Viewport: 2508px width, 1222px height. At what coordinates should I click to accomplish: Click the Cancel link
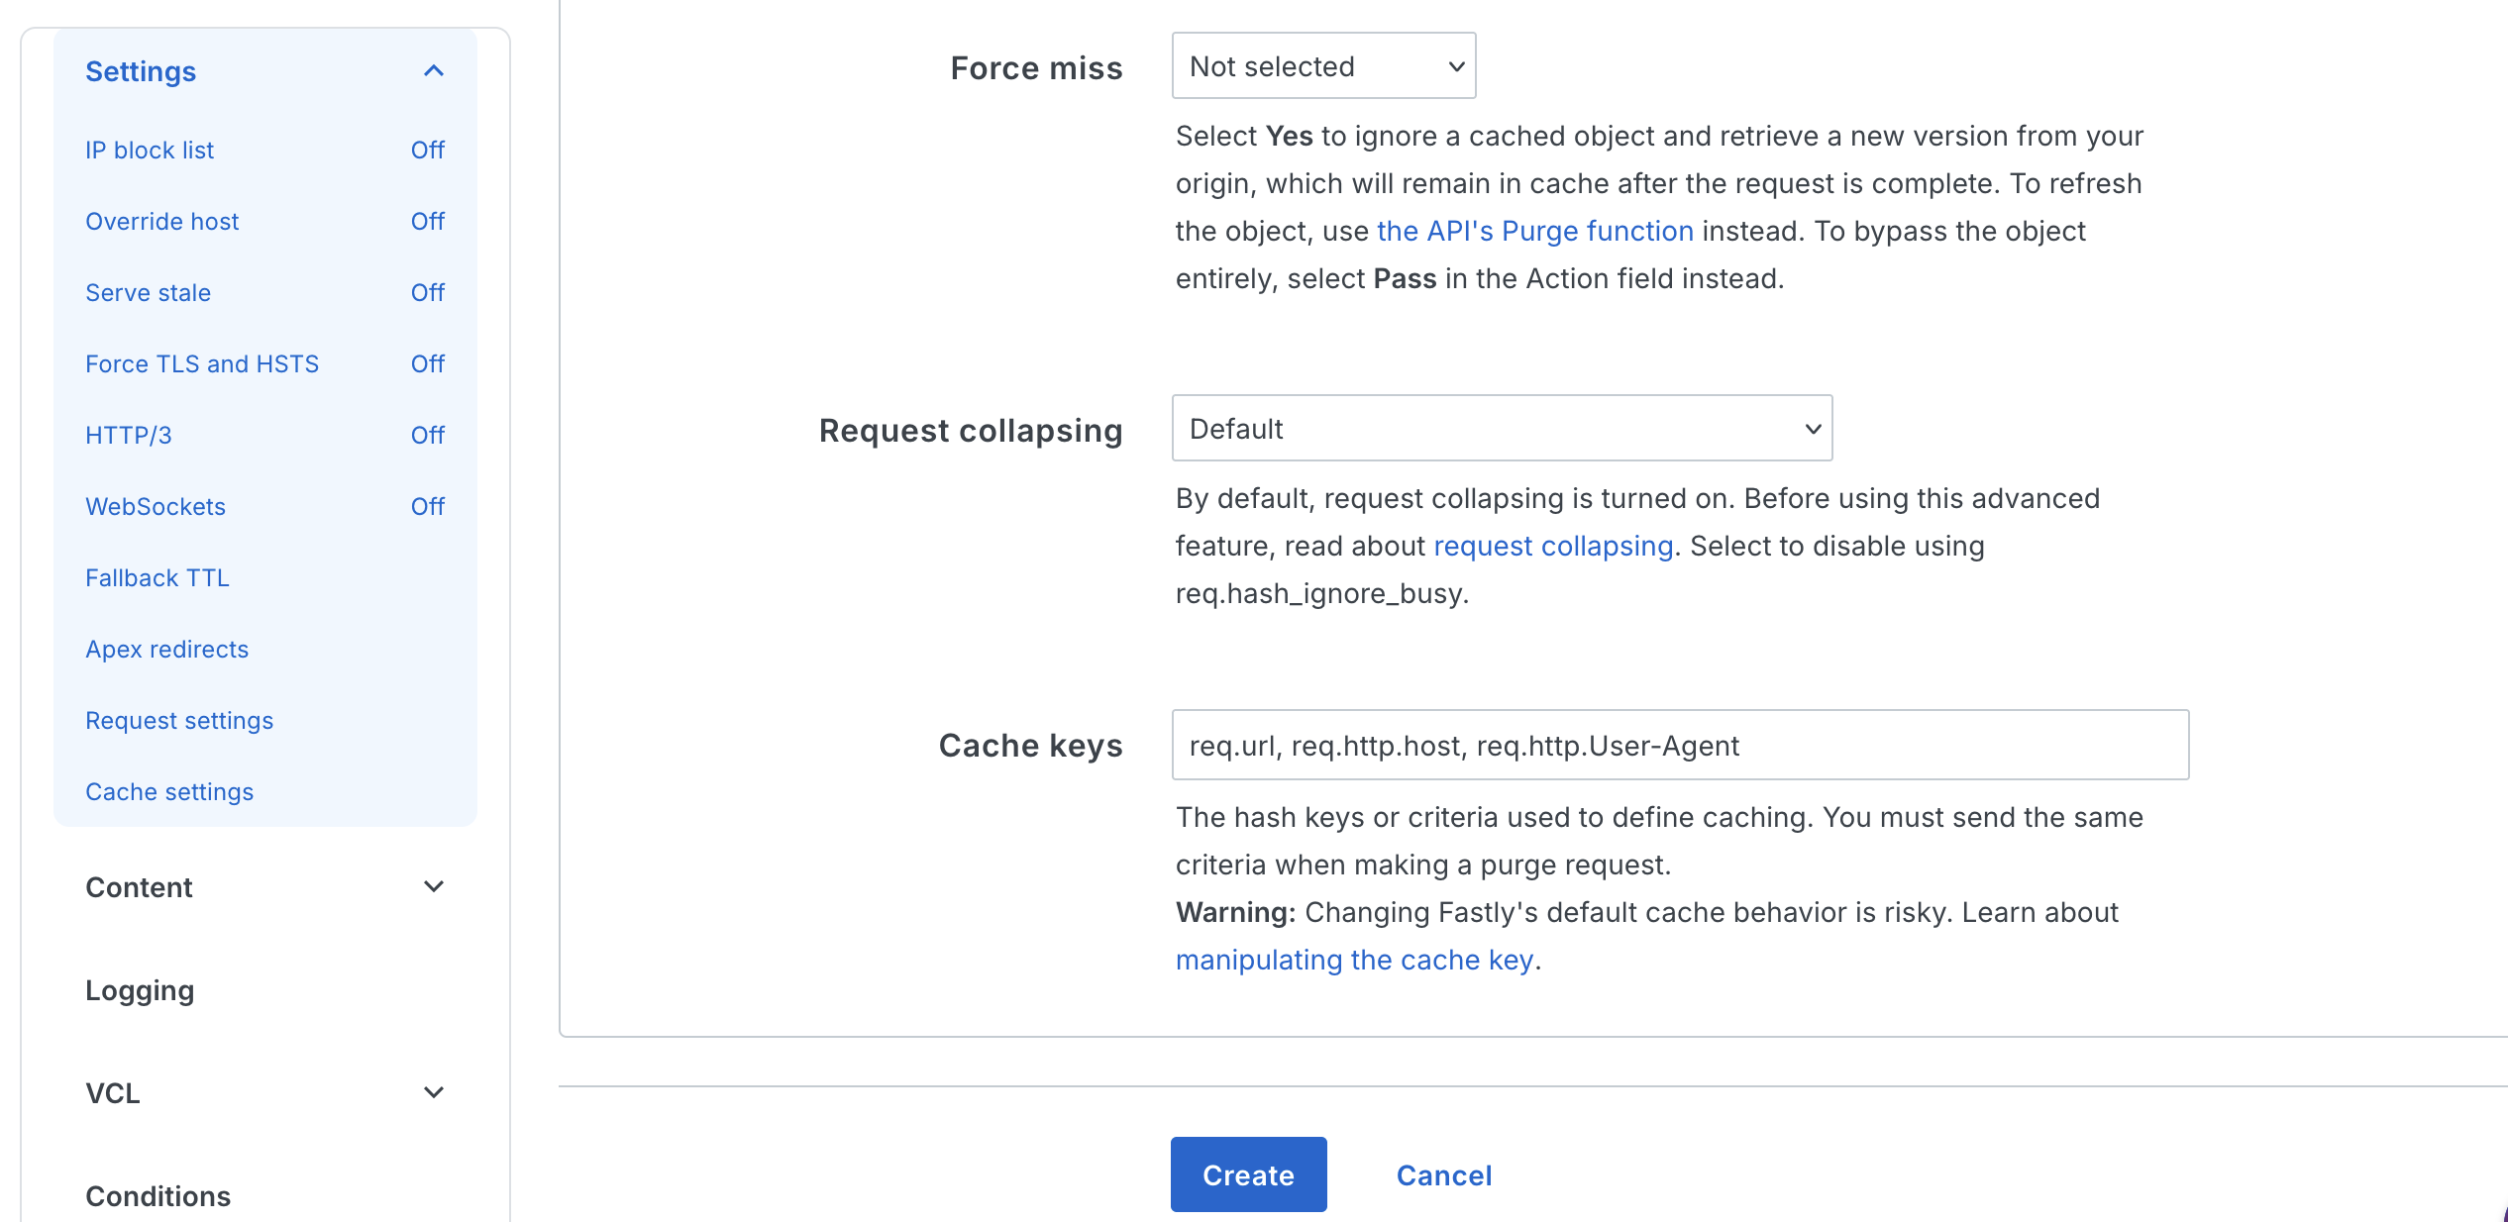1443,1175
